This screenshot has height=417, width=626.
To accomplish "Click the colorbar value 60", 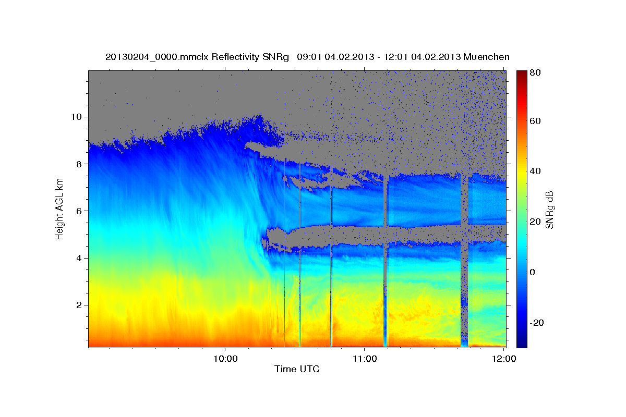I will coord(535,121).
